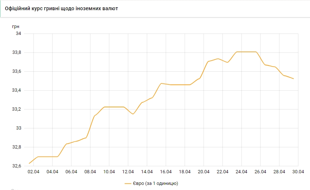
Task: Select the 20.04 x-axis date label
Action: tap(204, 172)
